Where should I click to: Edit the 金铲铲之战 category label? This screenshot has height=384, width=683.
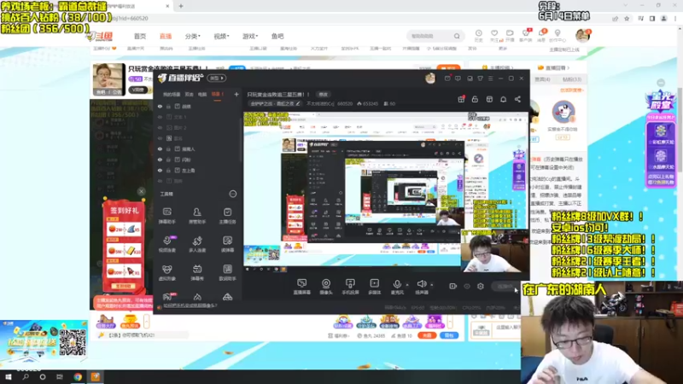tap(275, 103)
